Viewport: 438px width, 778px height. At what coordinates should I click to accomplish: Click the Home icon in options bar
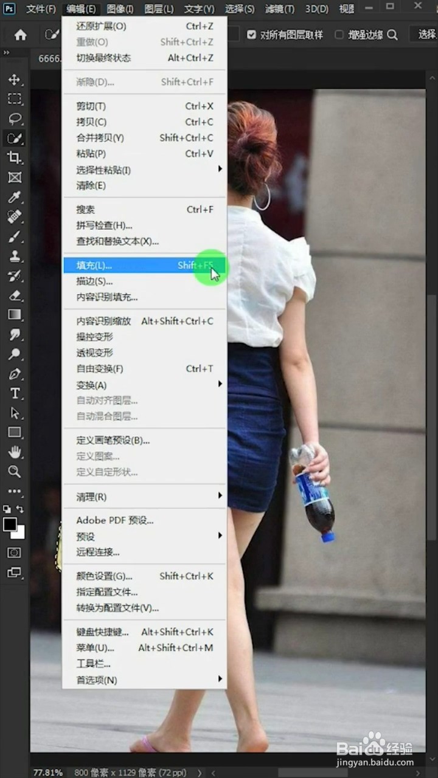[21, 35]
